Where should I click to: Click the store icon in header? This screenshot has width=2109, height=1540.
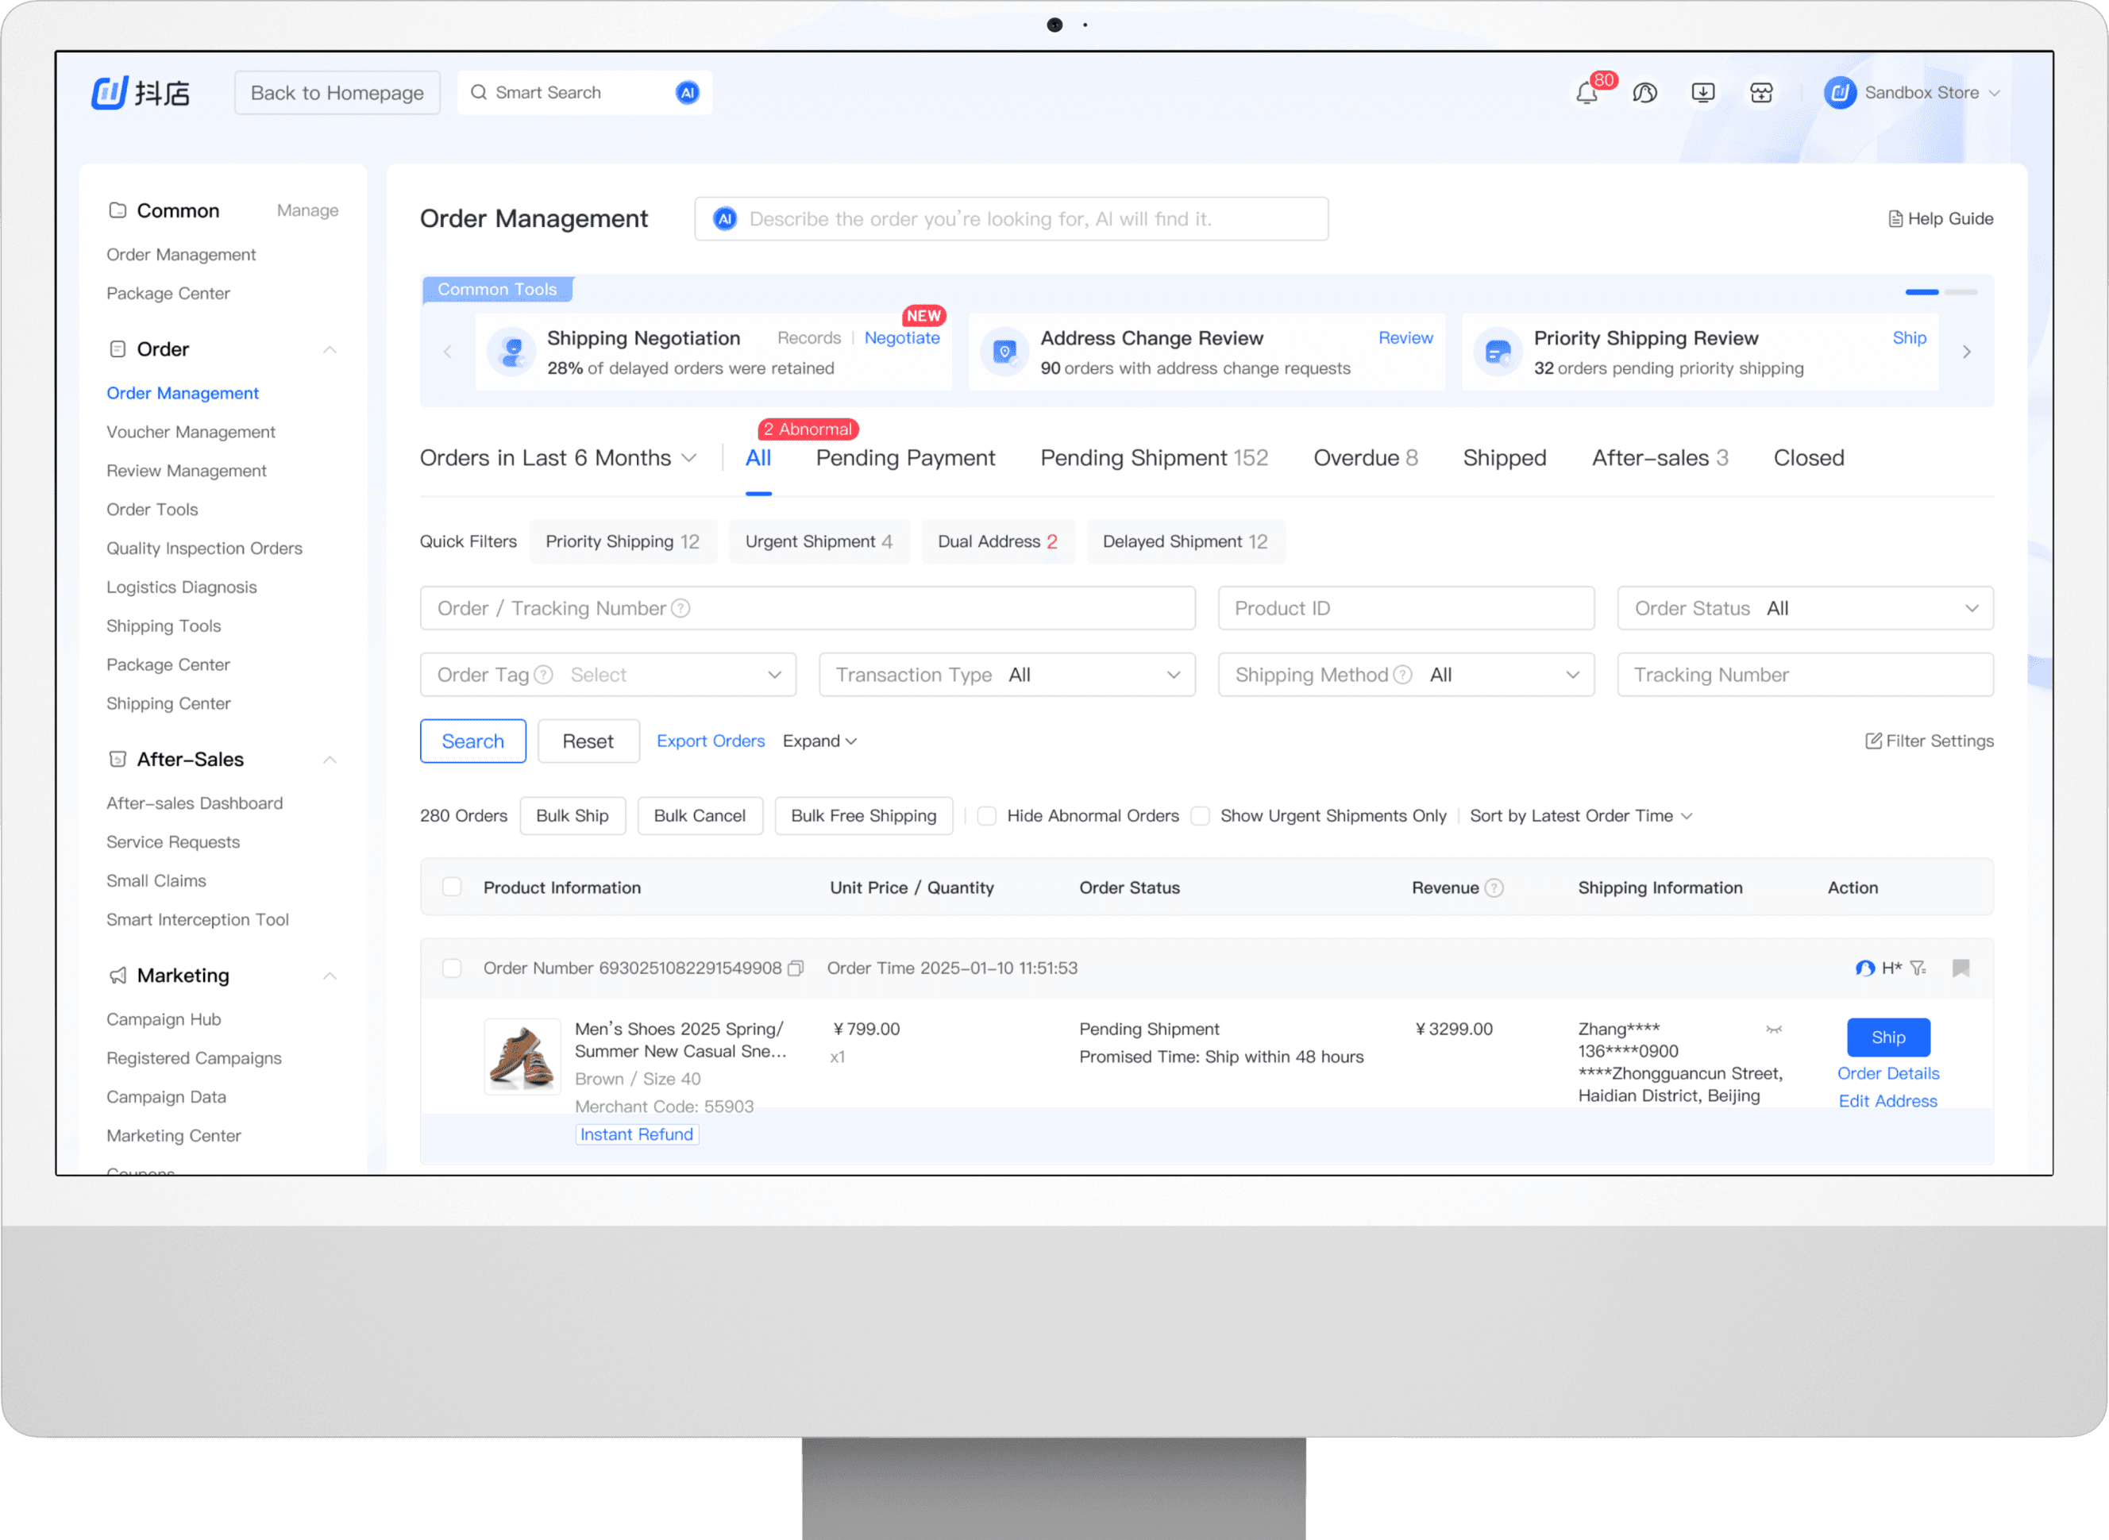(x=1761, y=93)
